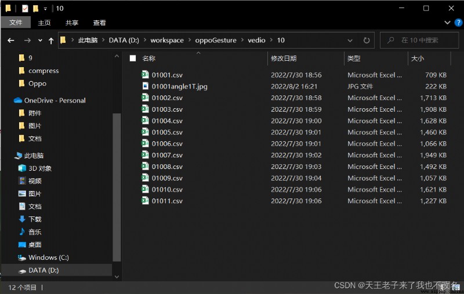Open folder 9 in the navigation pane
This screenshot has width=464, height=294.
(30, 58)
